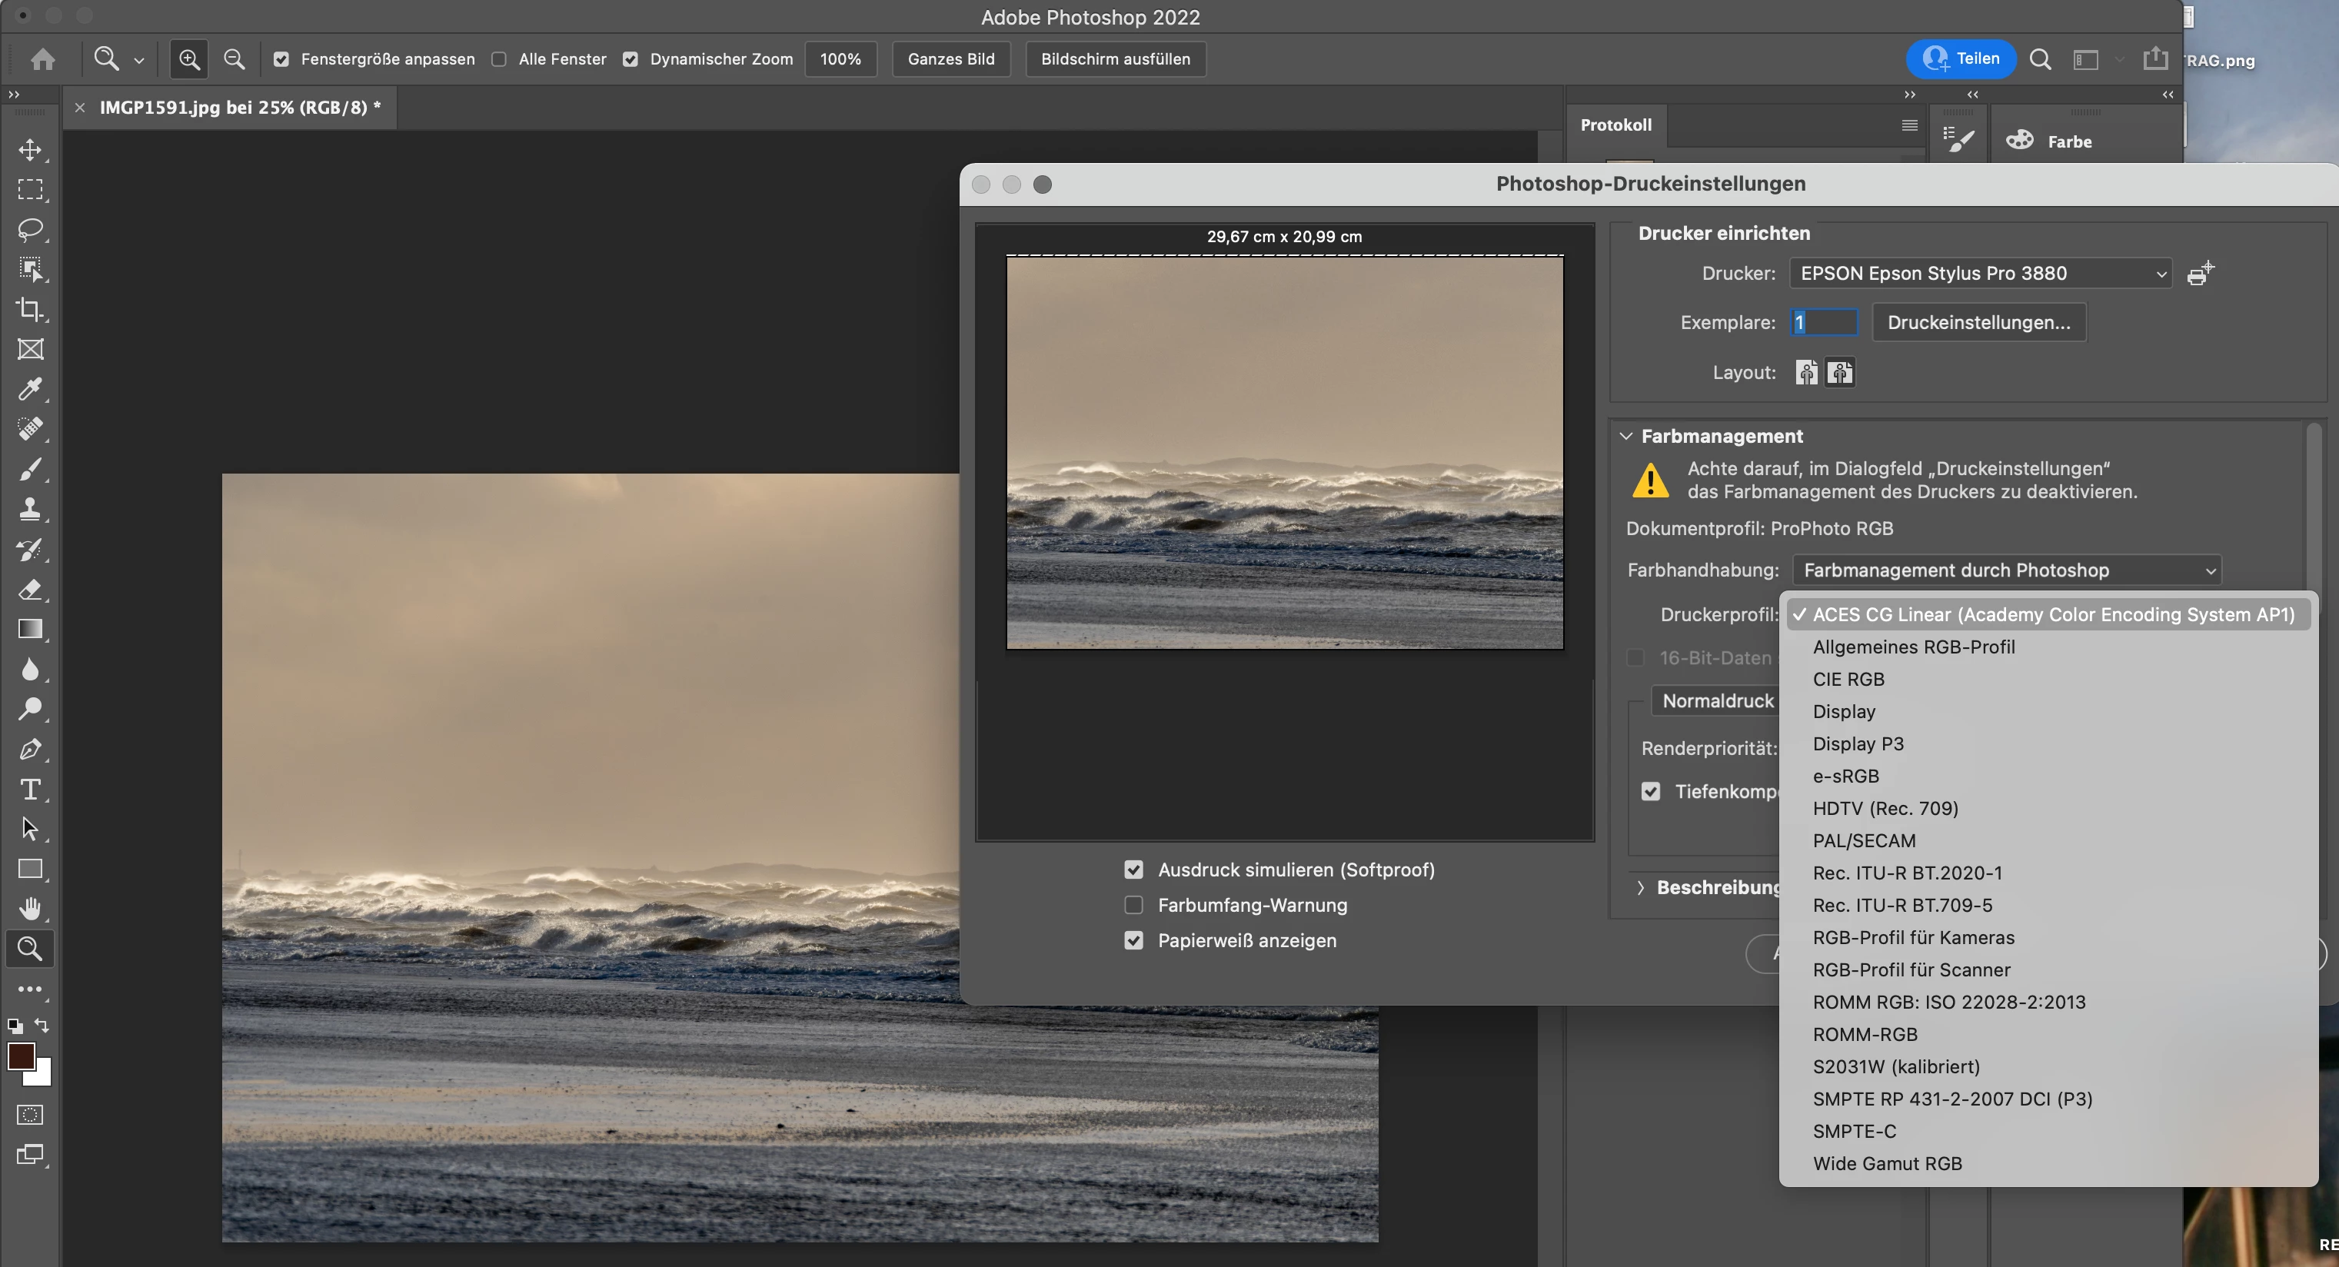2339x1267 pixels.
Task: Enable the Farbumfang-Warnung checkbox
Action: point(1133,905)
